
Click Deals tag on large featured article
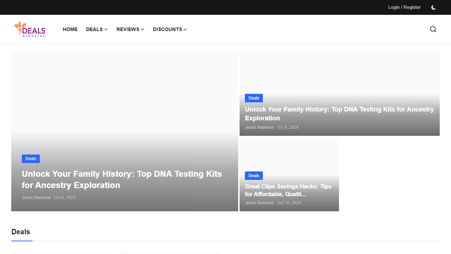(x=31, y=159)
